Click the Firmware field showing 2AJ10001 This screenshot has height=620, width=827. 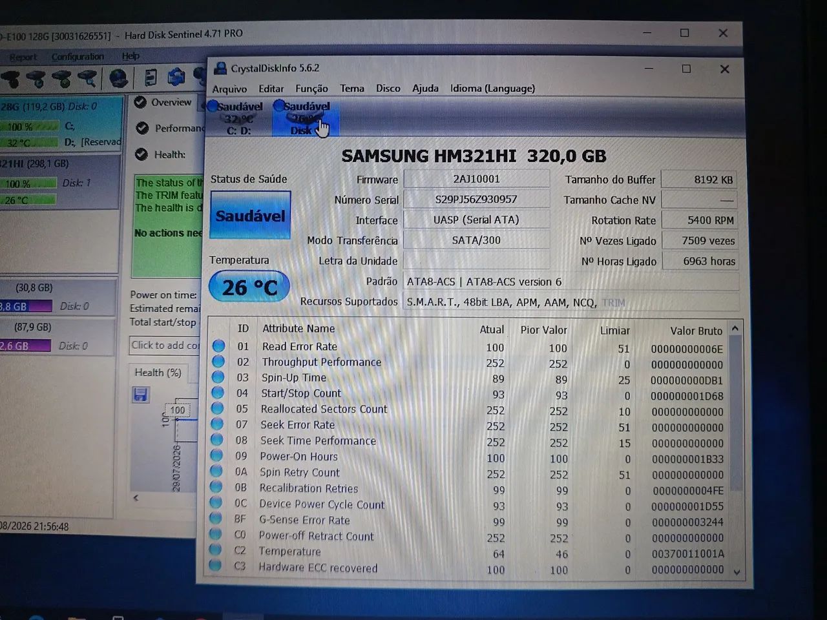pos(476,179)
